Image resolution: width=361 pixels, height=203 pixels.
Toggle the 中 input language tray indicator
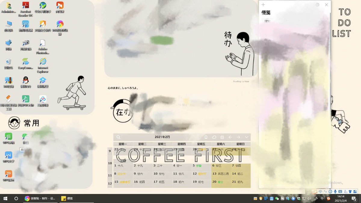click(322, 198)
